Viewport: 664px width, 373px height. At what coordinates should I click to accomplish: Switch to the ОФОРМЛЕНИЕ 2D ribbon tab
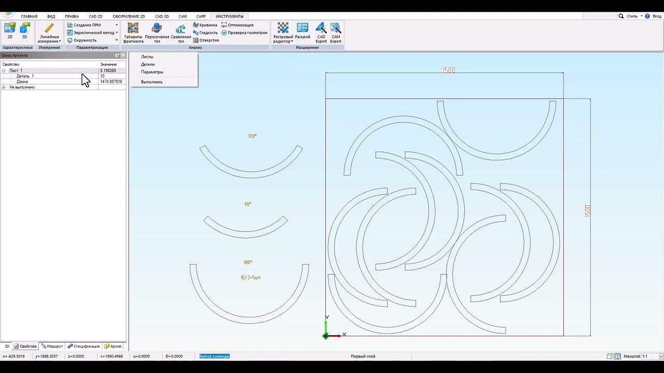pos(129,17)
